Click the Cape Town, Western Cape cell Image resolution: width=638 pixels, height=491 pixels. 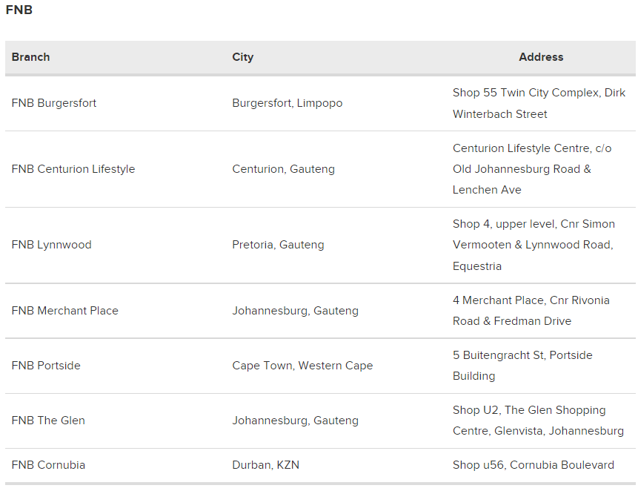tap(302, 366)
